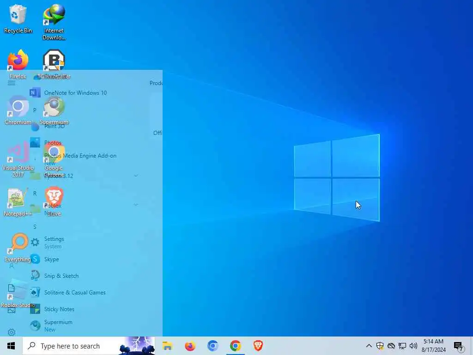Open Visual Studio 2017 desktop shortcut
The width and height of the screenshot is (473, 355).
(18, 159)
